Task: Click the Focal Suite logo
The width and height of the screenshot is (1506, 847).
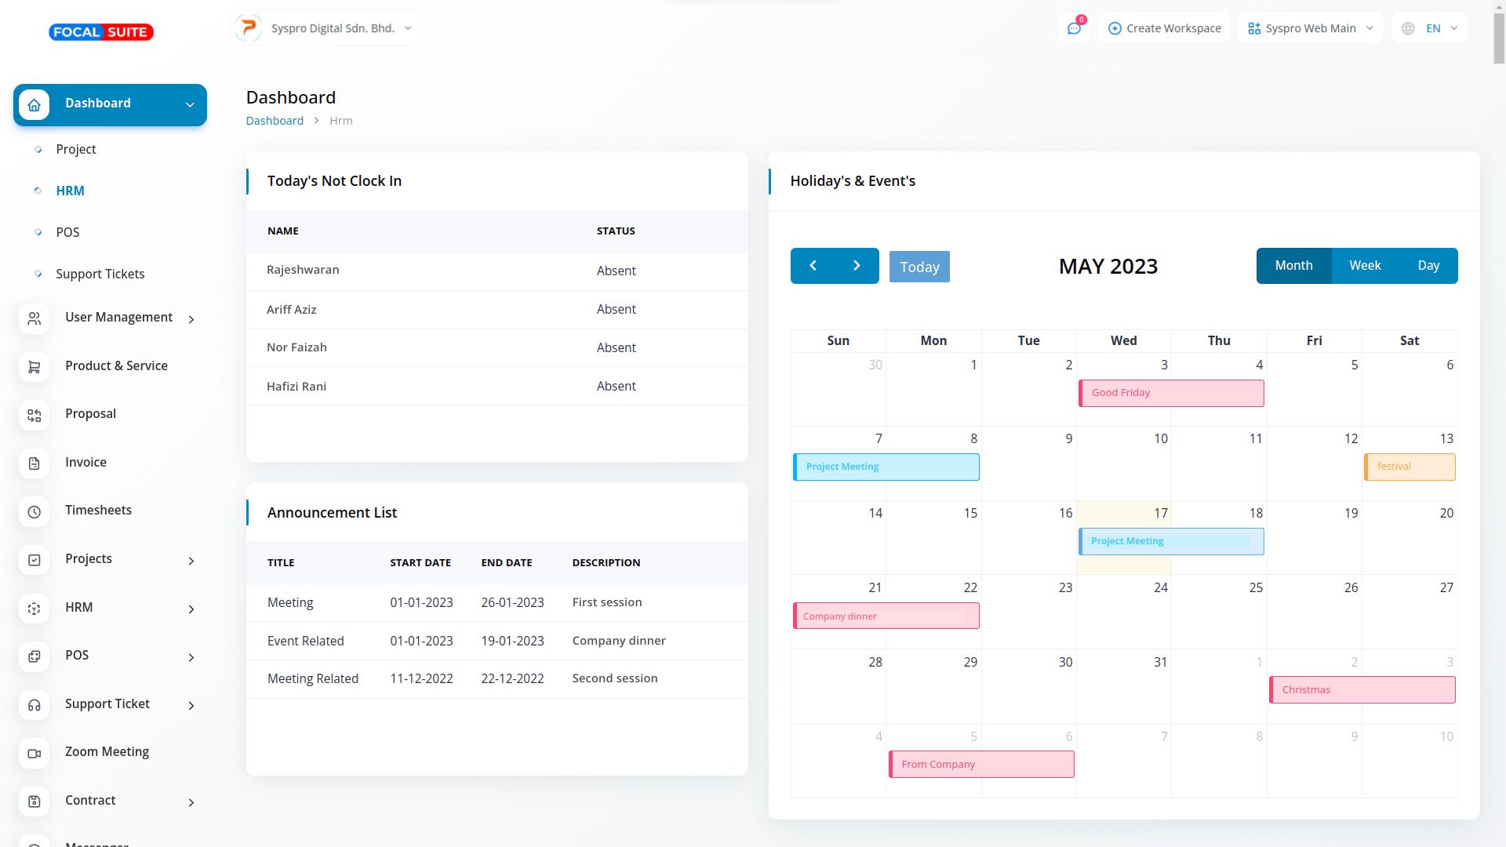Action: click(101, 32)
